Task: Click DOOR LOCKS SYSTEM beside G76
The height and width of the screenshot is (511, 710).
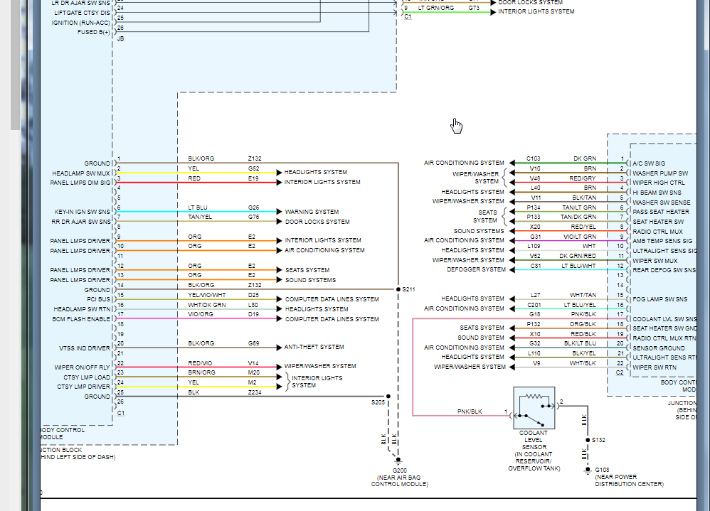Action: [317, 222]
